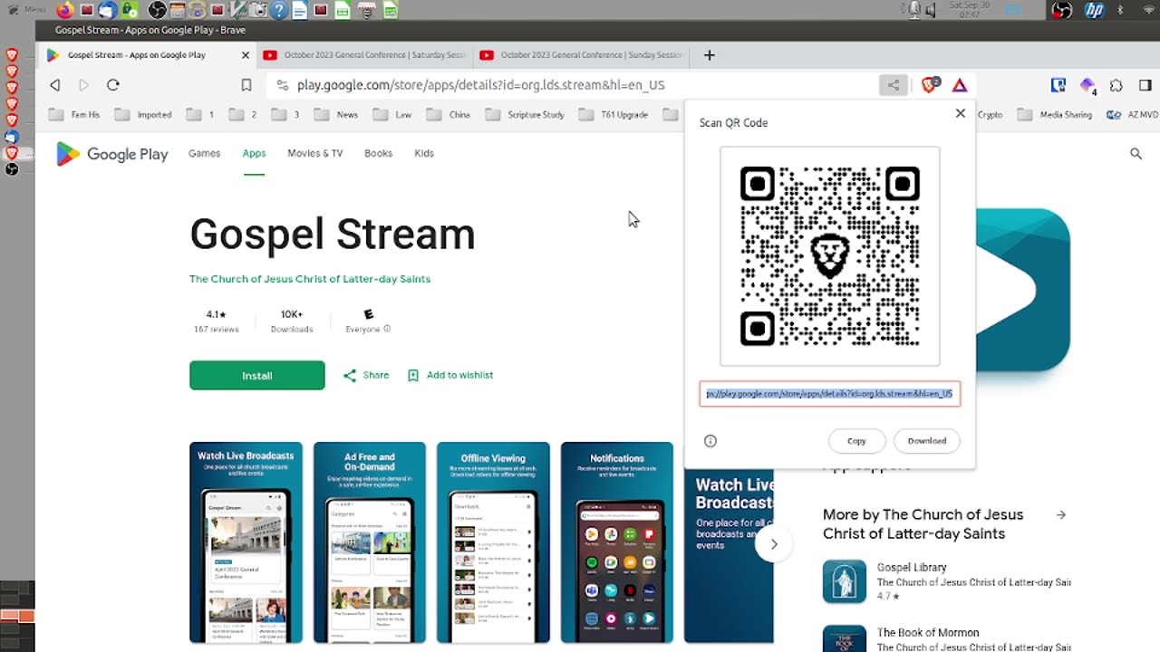Open the Menu button in the top panel
The height and width of the screenshot is (652, 1160).
click(25, 10)
